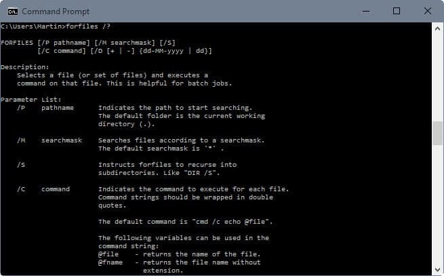Click the scrollbar track above the thumb
This screenshot has height=276, width=444.
pyautogui.click(x=437, y=77)
